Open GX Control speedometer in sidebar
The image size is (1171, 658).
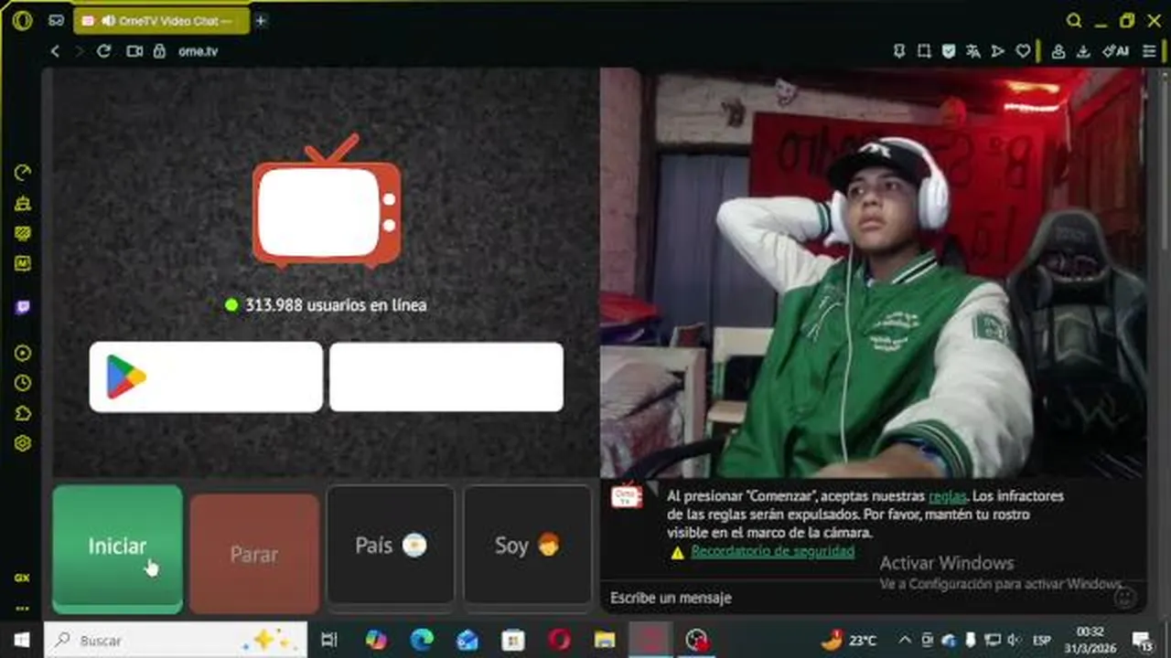click(x=23, y=173)
